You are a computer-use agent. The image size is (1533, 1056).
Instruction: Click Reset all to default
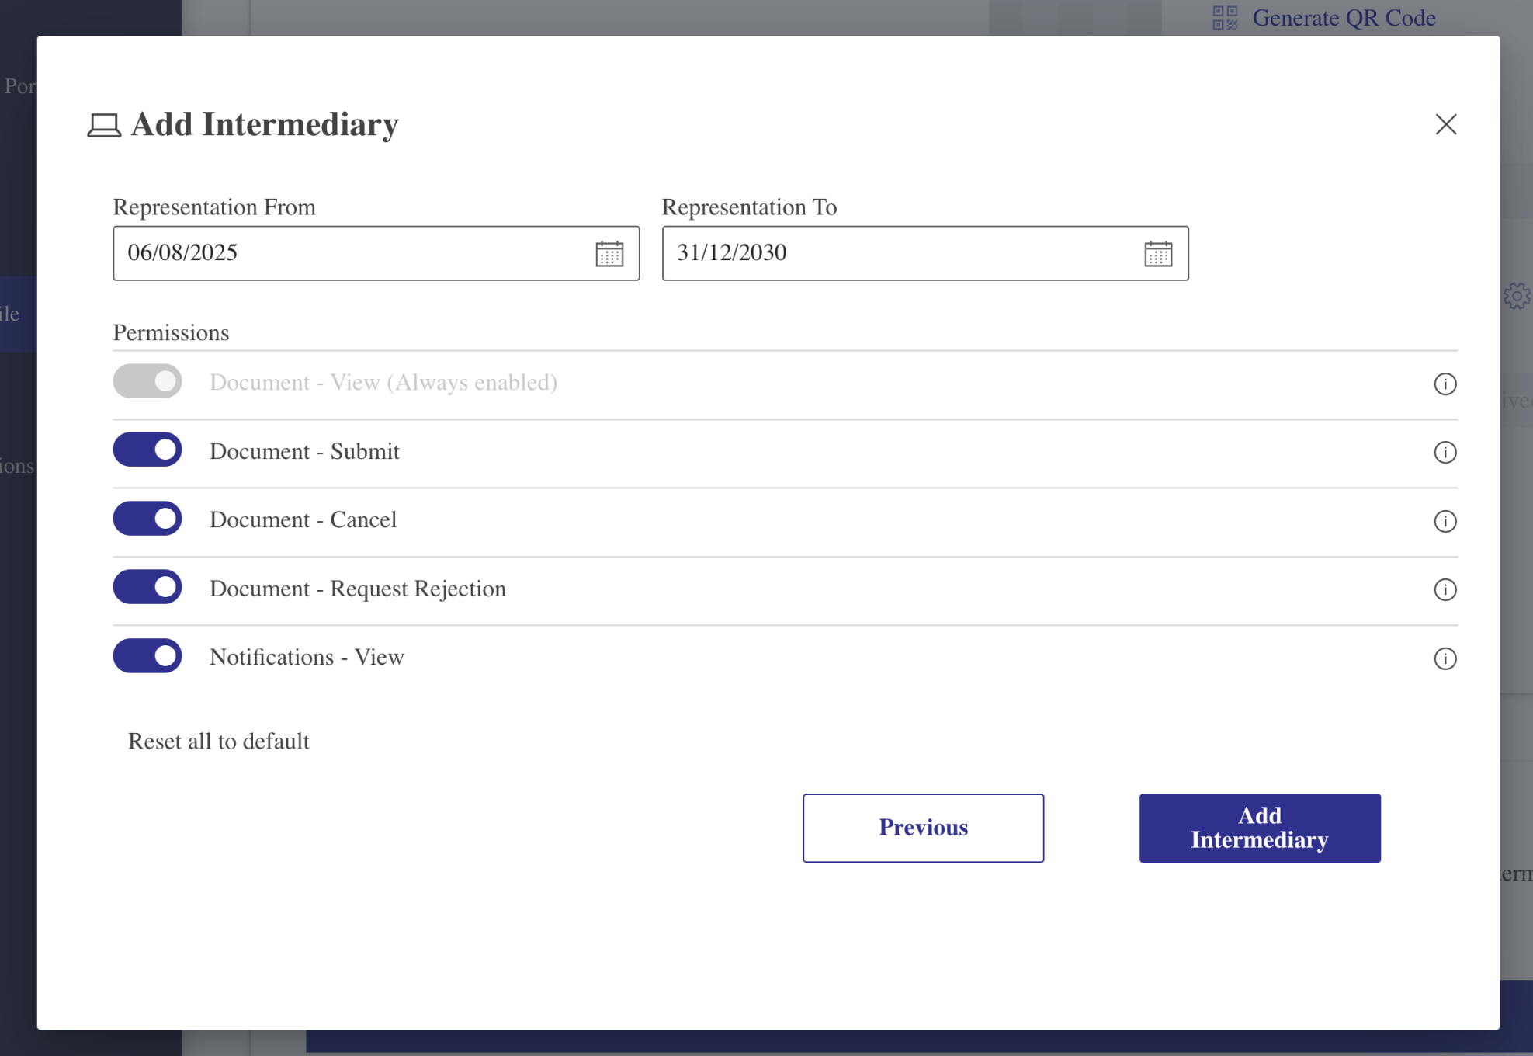(x=218, y=742)
